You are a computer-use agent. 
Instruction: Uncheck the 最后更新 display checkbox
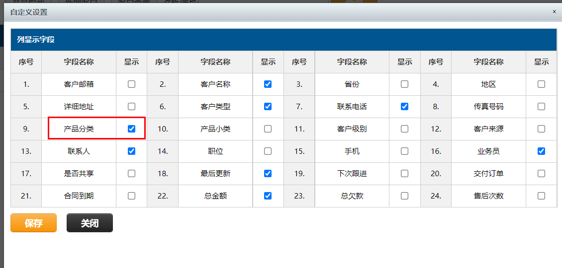pos(268,174)
